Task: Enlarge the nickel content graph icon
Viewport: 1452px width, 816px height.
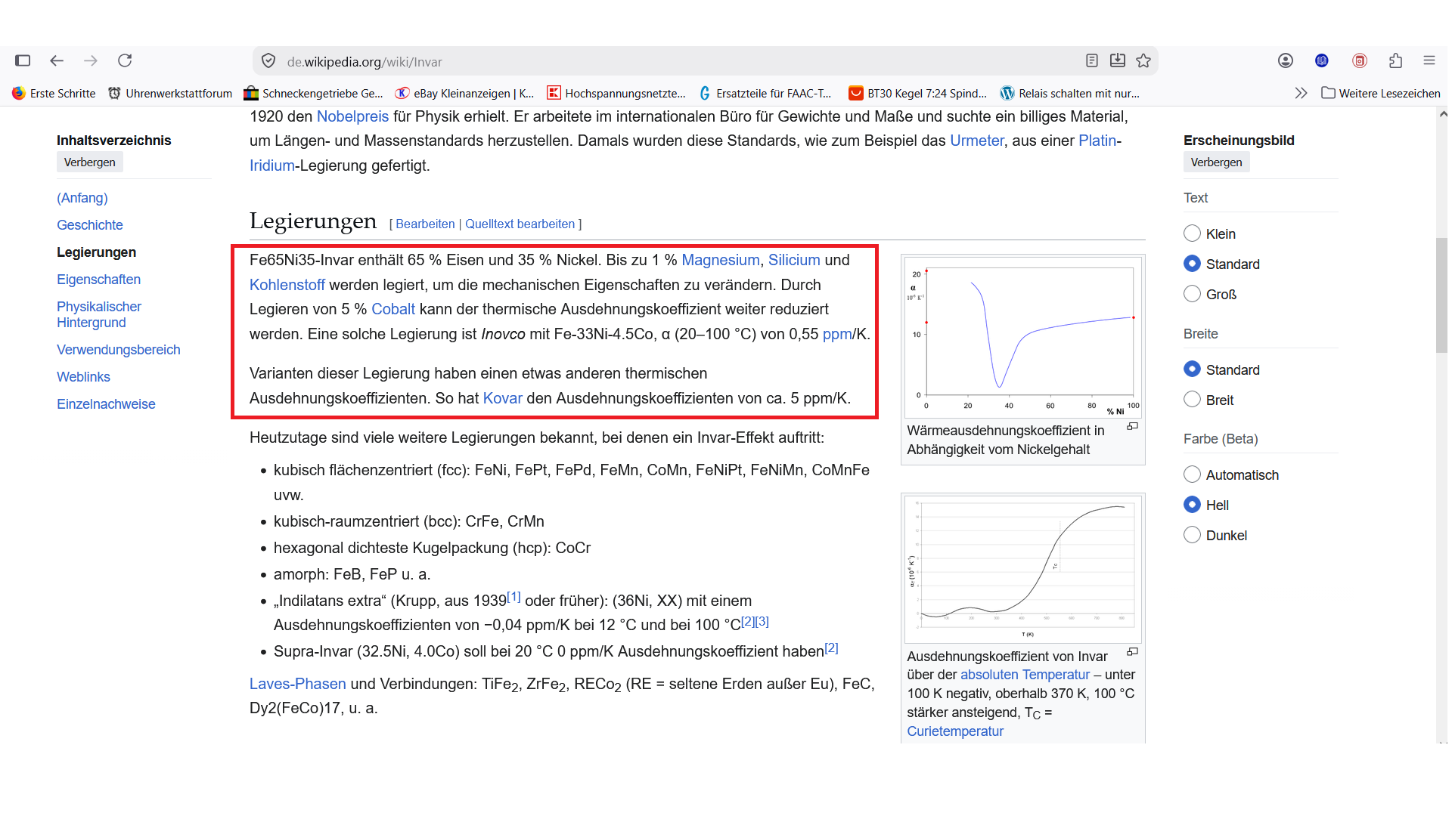Action: click(1132, 427)
